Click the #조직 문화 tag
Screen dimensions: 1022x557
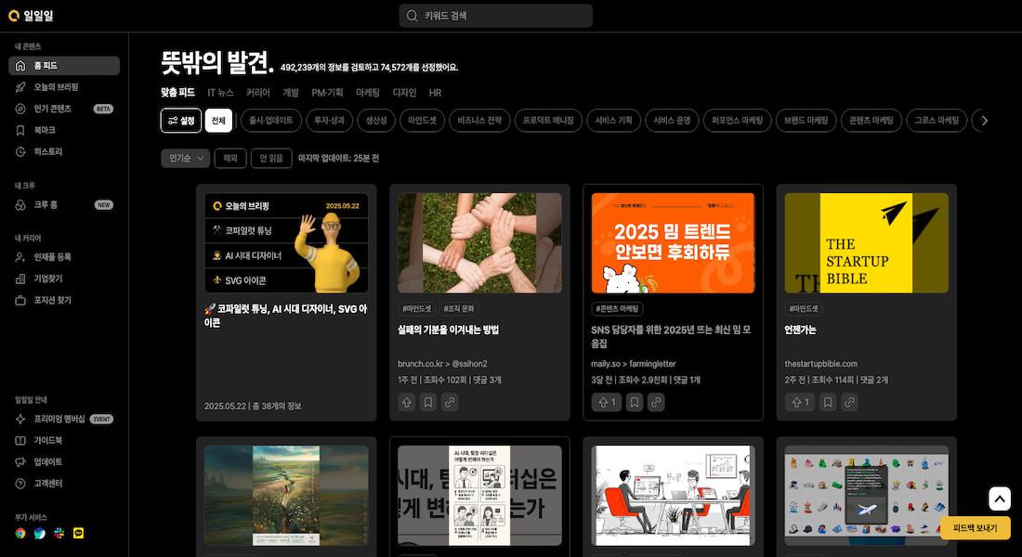(459, 309)
